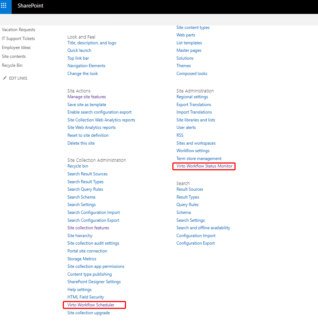The width and height of the screenshot is (318, 336).
Task: Open Search Query Rules settings
Action: click(85, 189)
